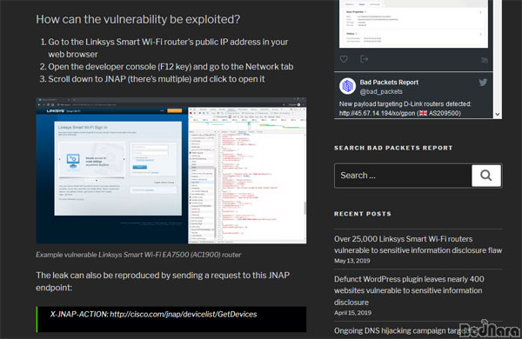This screenshot has height=339, width=522.
Task: Open post about 25,000 Linksys Smart Wi-Fi routers
Action: click(418, 244)
